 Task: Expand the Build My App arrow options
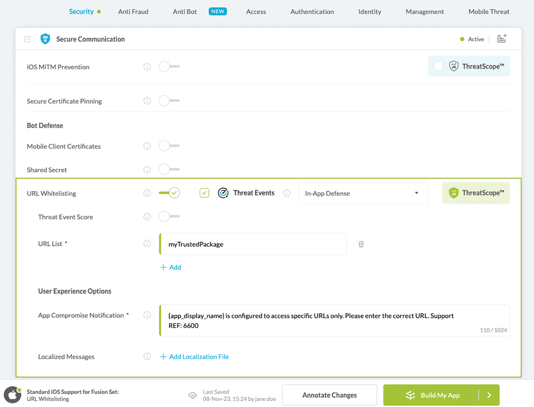(489, 395)
